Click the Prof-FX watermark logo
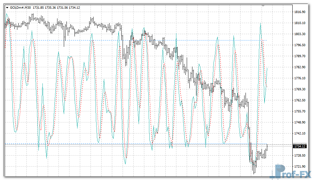312x180 pixels. tap(291, 172)
